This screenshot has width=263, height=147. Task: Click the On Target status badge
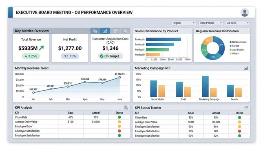111,56
